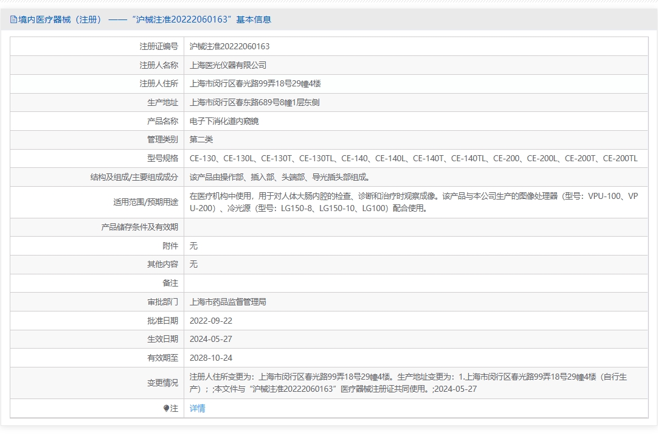The height and width of the screenshot is (435, 658).
Task: Click the 产品名称 label
Action: pyautogui.click(x=162, y=121)
